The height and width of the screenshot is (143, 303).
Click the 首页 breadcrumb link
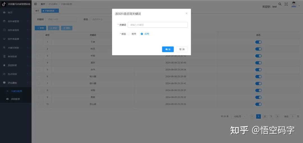coord(43,4)
